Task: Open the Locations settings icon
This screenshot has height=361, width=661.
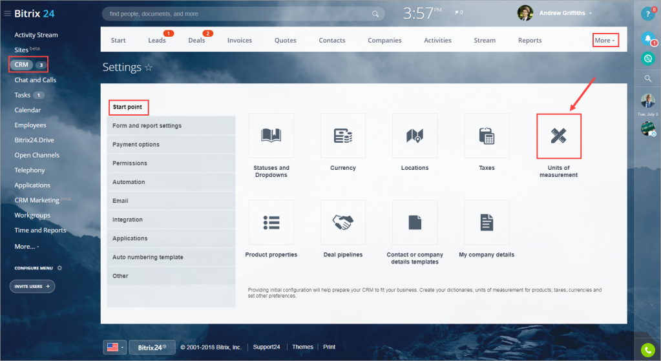Action: click(x=415, y=136)
